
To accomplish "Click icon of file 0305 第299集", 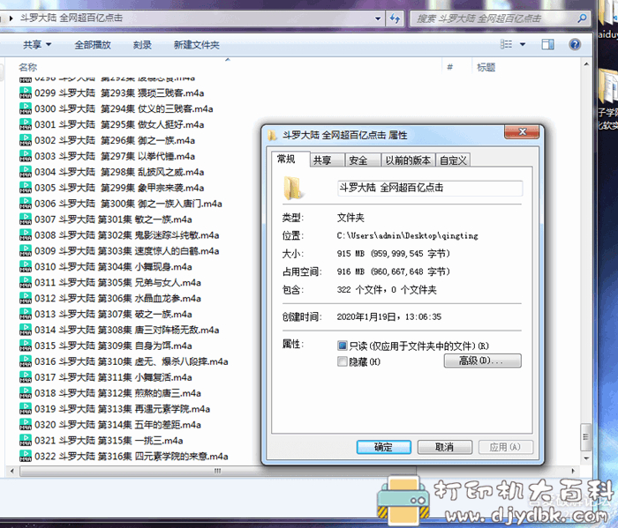I will (26, 187).
